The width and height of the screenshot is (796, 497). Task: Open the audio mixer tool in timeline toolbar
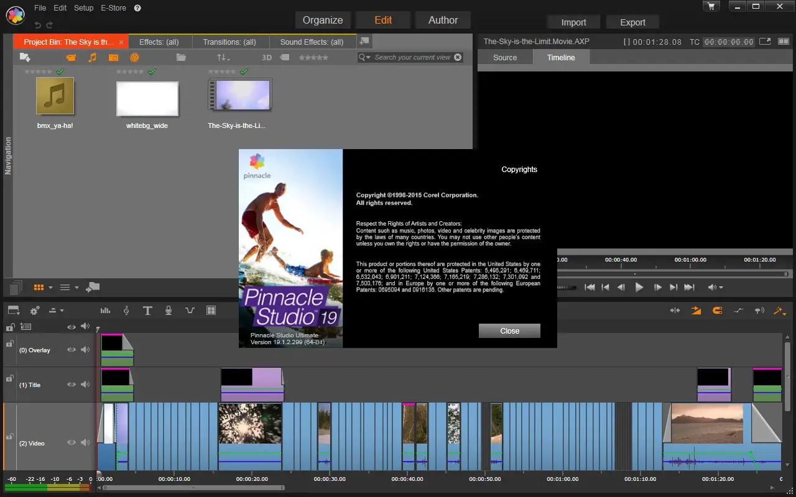tap(106, 311)
